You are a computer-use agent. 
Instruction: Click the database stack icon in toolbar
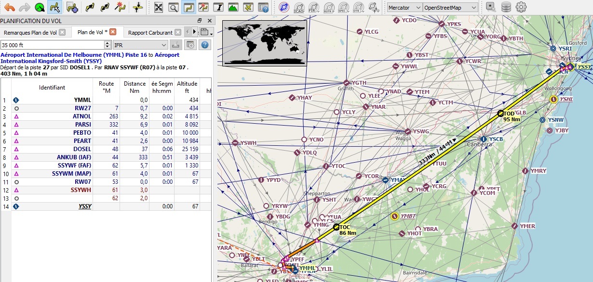coord(506,7)
